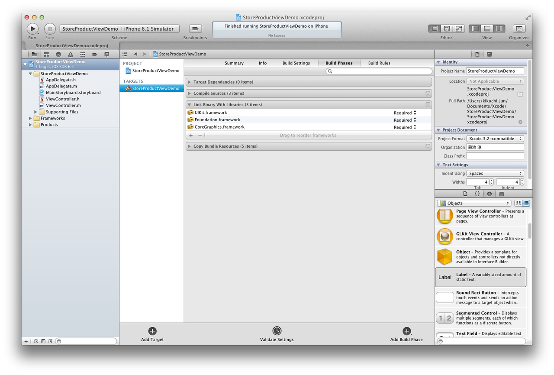Open the Info tab
The height and width of the screenshot is (375, 554).
pyautogui.click(x=263, y=63)
